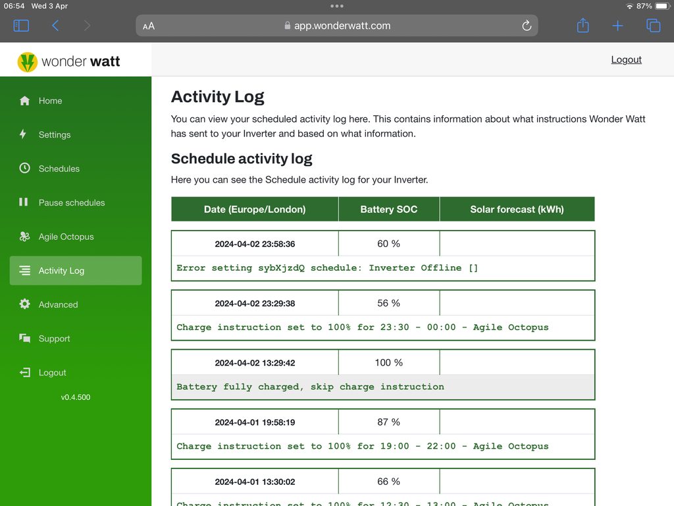Click the Pause schedules pause icon
The image size is (674, 506).
(x=24, y=202)
